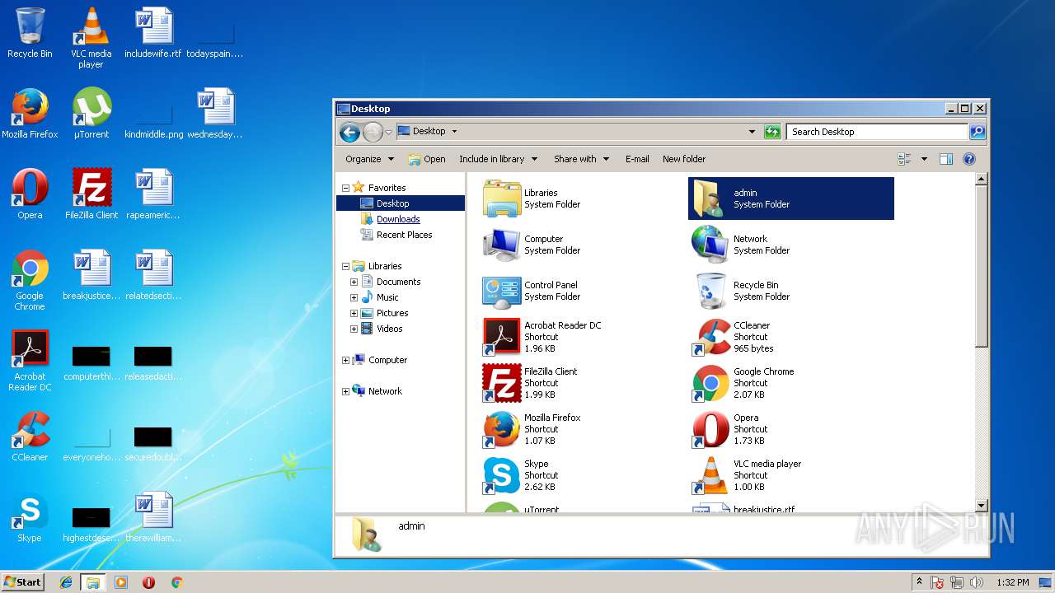This screenshot has width=1055, height=593.
Task: Open Organize menu dropdown
Action: point(369,159)
